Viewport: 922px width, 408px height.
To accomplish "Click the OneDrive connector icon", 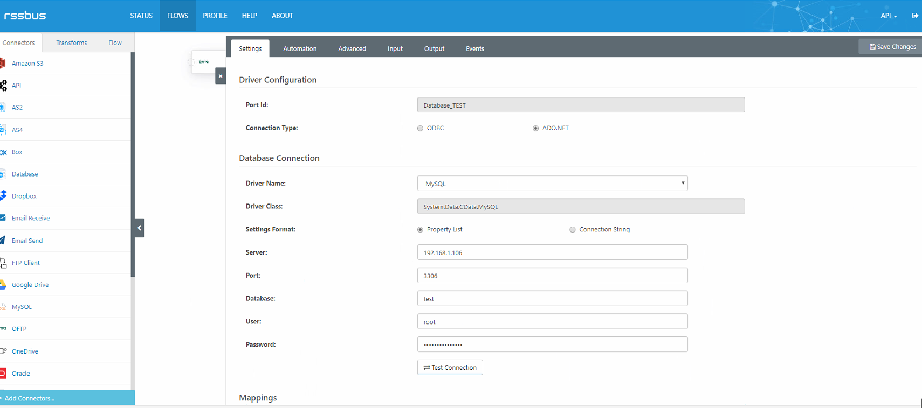I will (x=3, y=351).
